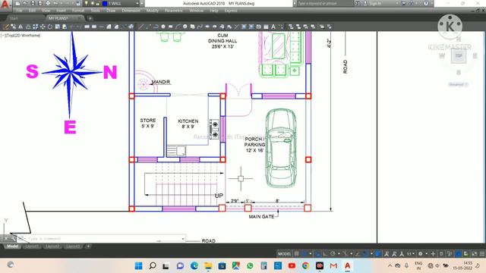This screenshot has width=486, height=273.
Task: Select the Offset tool
Action: coord(28,27)
